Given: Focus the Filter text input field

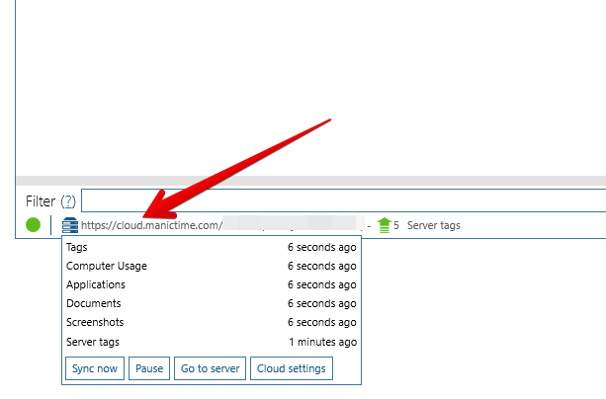Looking at the screenshot, I should [342, 200].
